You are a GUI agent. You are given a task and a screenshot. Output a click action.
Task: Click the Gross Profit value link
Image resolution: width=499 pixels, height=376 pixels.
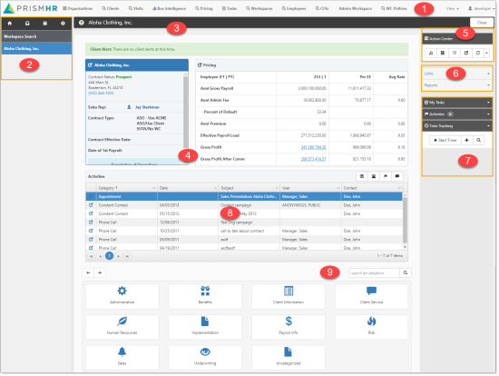[314, 147]
